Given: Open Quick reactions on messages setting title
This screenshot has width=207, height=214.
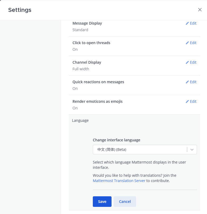Looking at the screenshot, I should click(98, 82).
